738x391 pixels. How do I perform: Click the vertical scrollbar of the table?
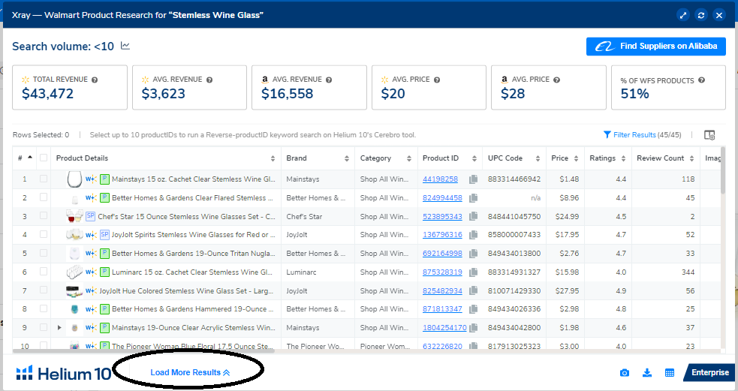click(x=723, y=170)
